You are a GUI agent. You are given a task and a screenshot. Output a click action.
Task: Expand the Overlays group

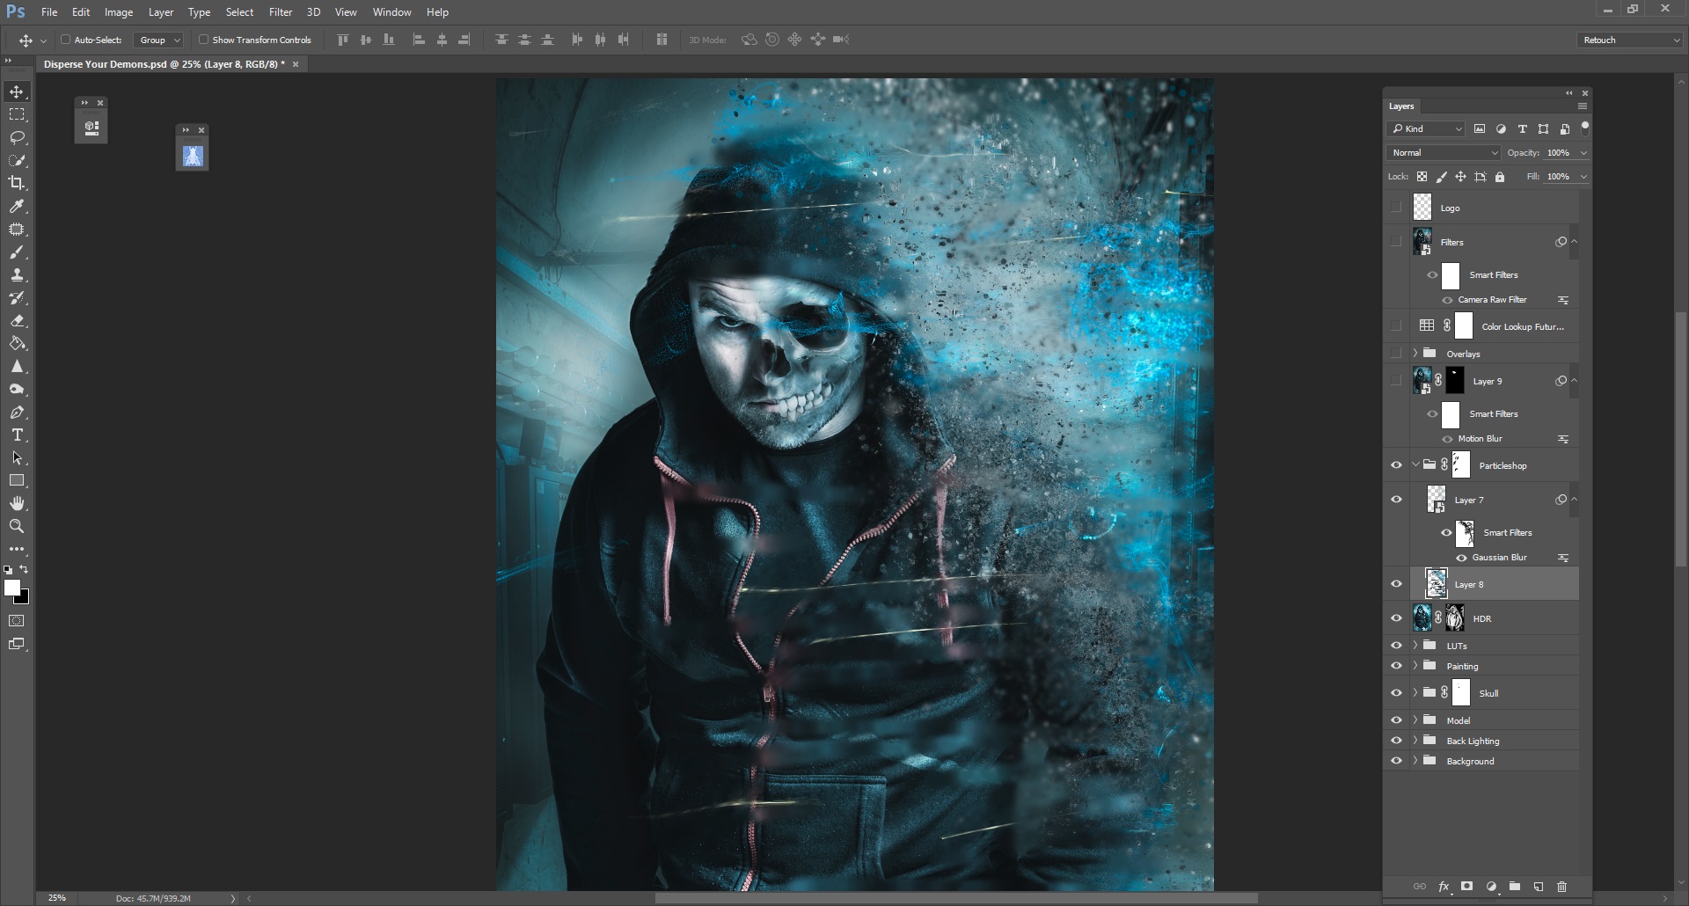pyautogui.click(x=1416, y=353)
